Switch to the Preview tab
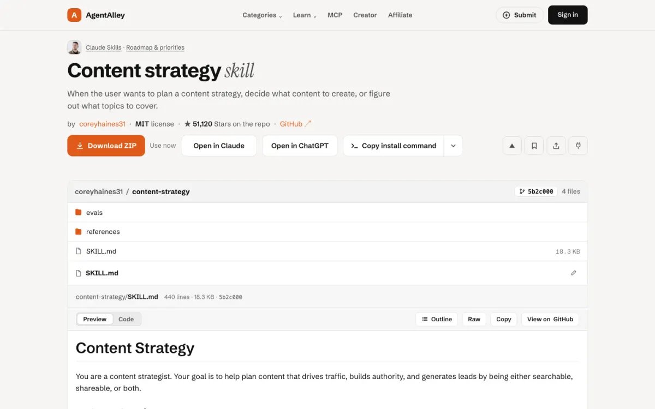Viewport: 655px width, 409px height. point(95,319)
